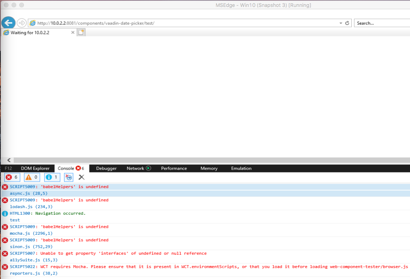Image resolution: width=410 pixels, height=279 pixels.
Task: Collapse the error list scrollbar arrow on left
Action: pos(8,160)
